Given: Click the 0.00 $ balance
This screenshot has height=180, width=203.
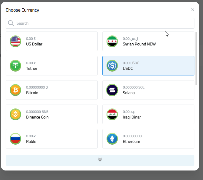Looking at the screenshot, I should 31,39.
